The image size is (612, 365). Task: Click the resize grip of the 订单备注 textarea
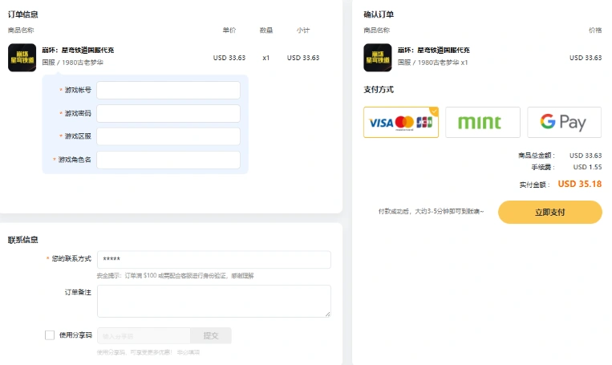(328, 314)
